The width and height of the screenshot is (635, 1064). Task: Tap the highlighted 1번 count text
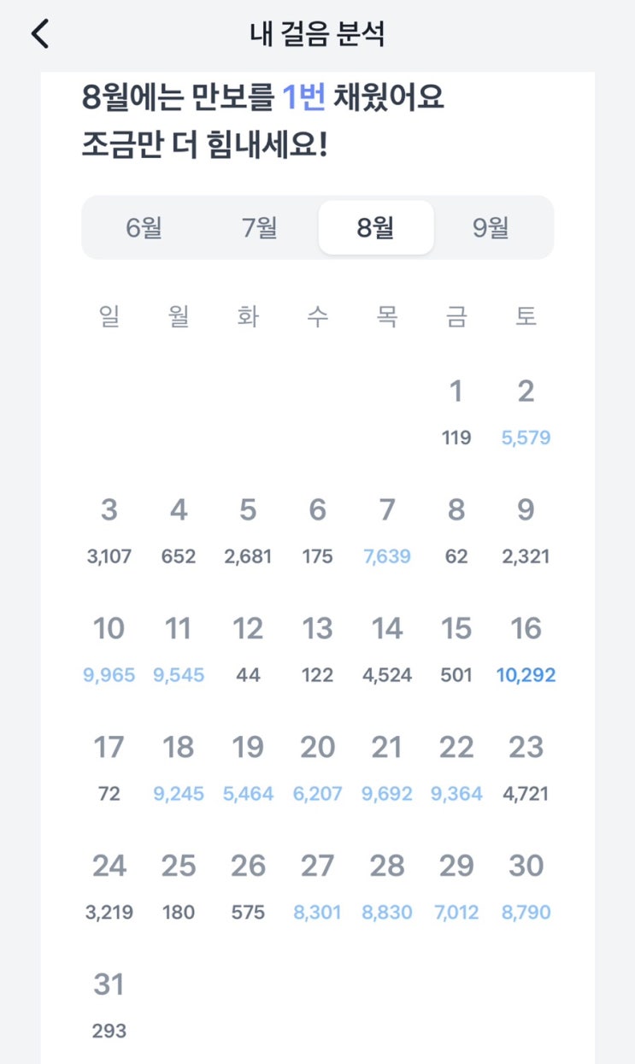coord(303,98)
